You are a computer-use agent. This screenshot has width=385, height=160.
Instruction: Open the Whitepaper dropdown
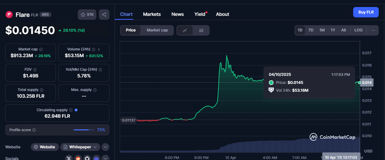tap(80, 147)
